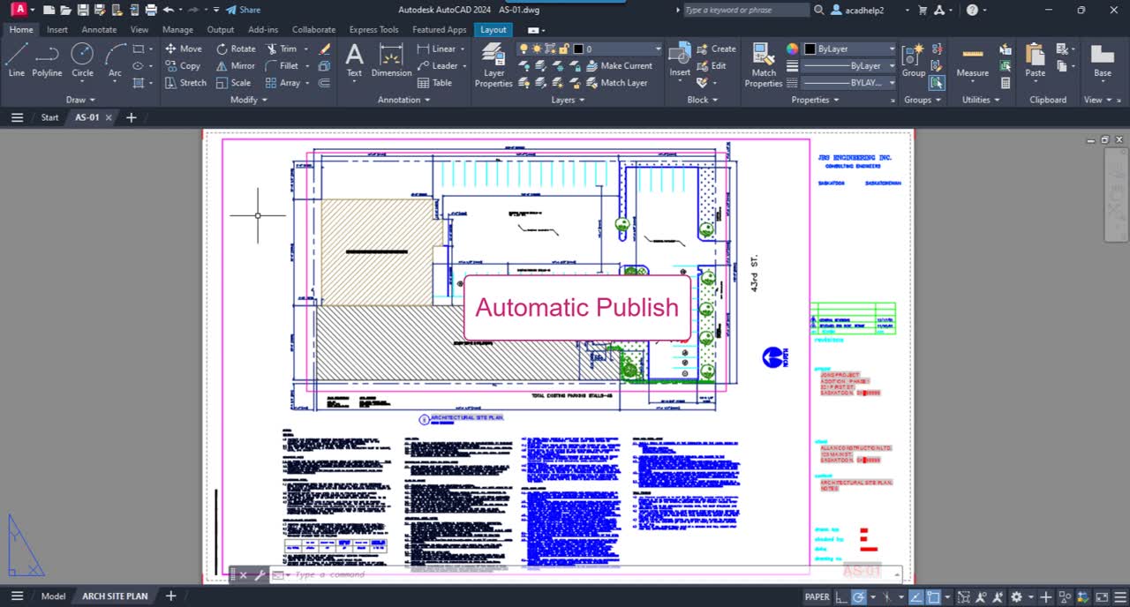
Task: Click the Insert block icon
Action: (680, 60)
